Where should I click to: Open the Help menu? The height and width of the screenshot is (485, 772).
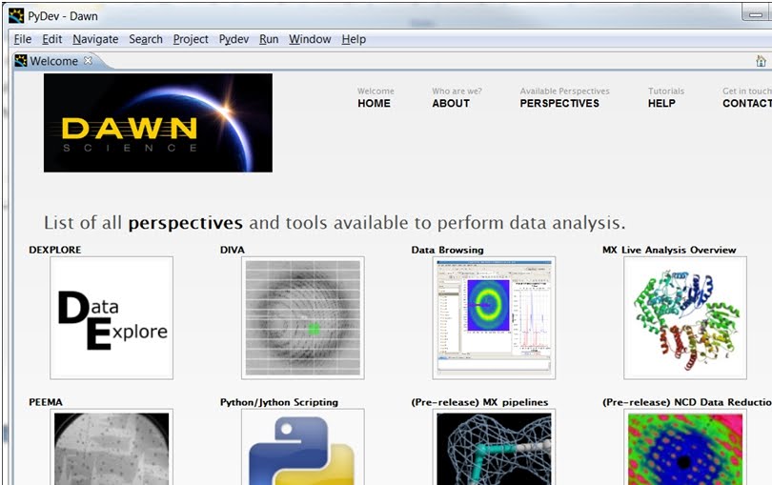coord(354,39)
